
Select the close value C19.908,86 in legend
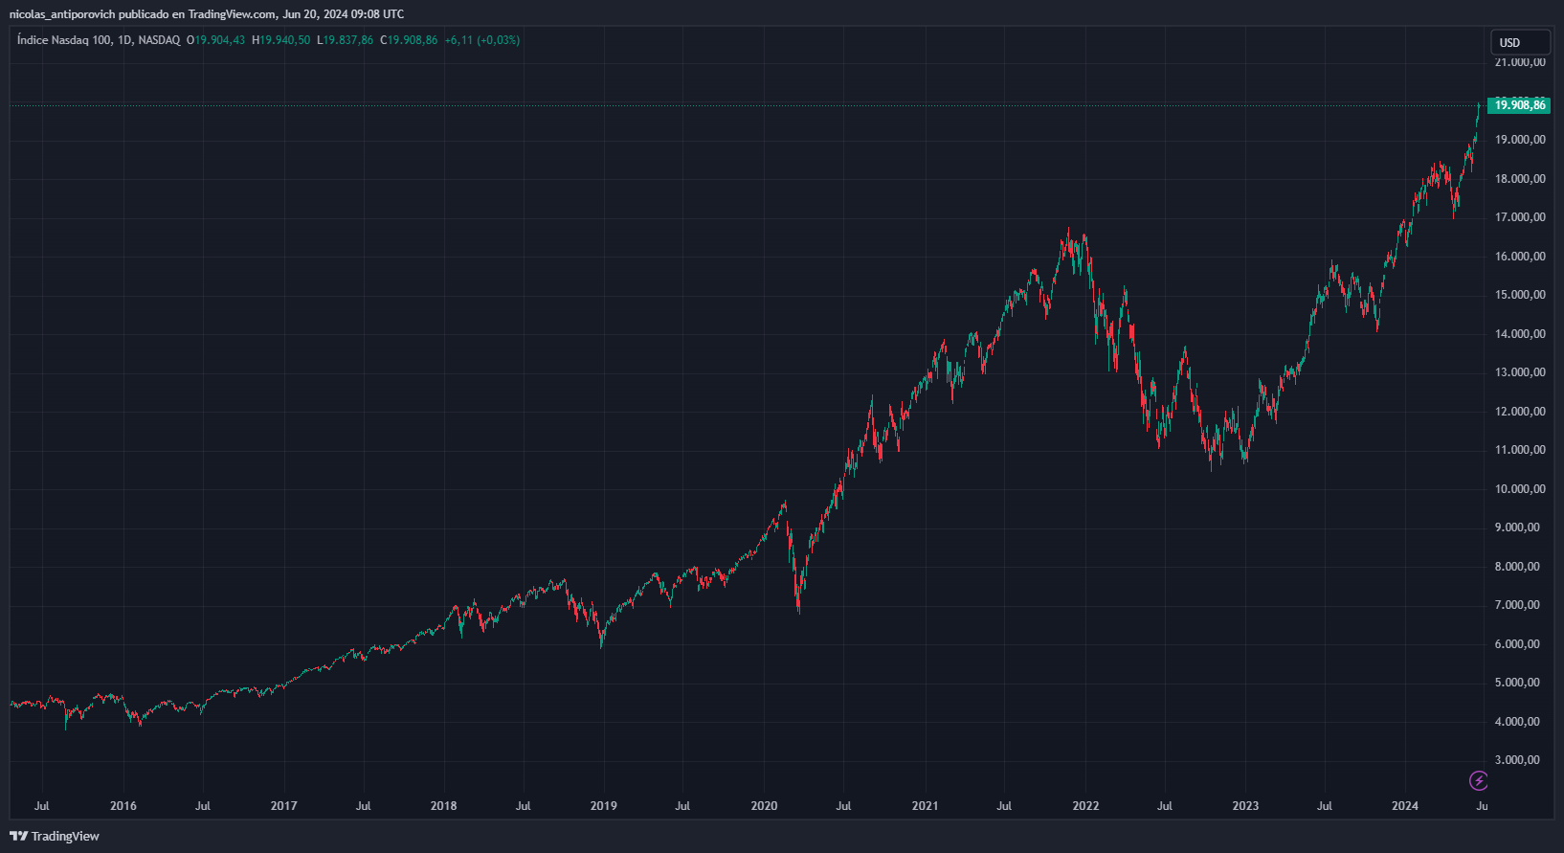coord(409,40)
